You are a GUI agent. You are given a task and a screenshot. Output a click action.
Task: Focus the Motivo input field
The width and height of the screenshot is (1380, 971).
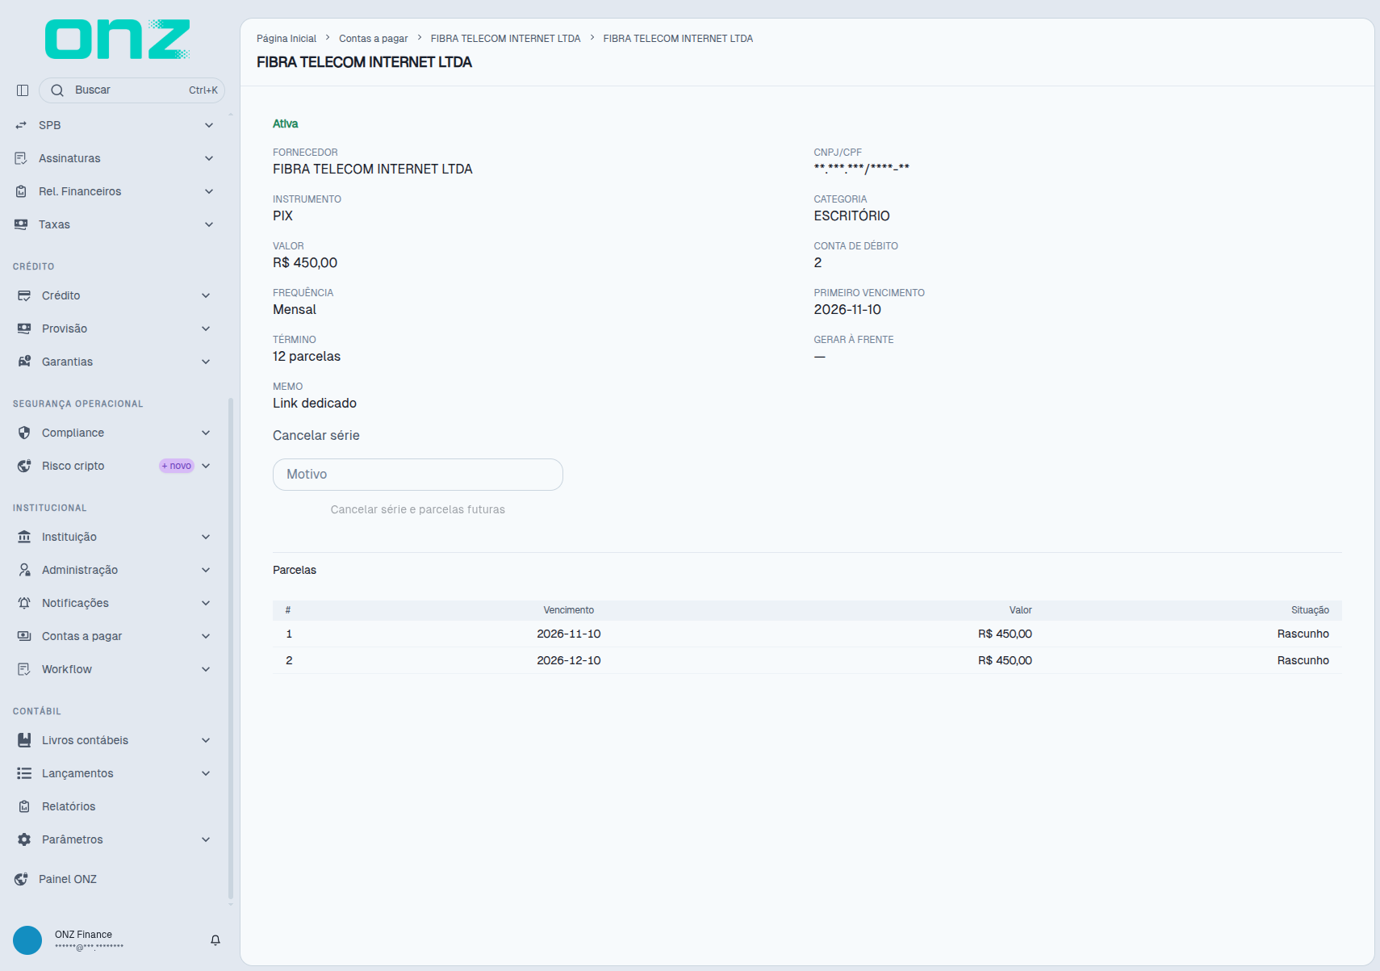[418, 475]
